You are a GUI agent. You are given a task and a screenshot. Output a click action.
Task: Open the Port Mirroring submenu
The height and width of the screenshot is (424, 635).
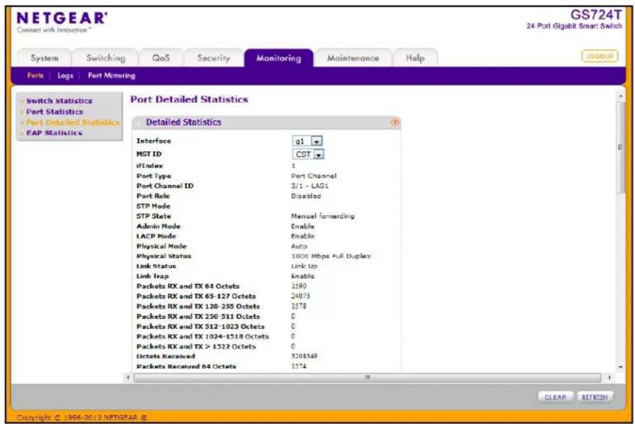pos(111,75)
